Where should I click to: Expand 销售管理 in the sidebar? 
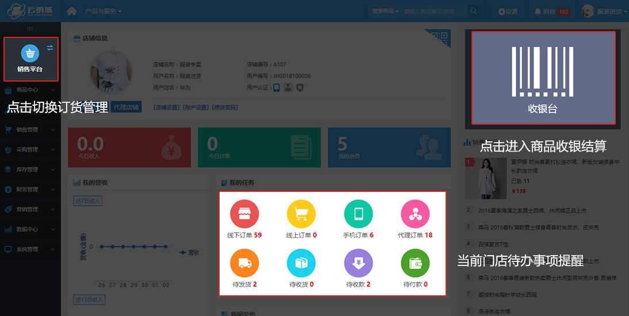point(30,129)
